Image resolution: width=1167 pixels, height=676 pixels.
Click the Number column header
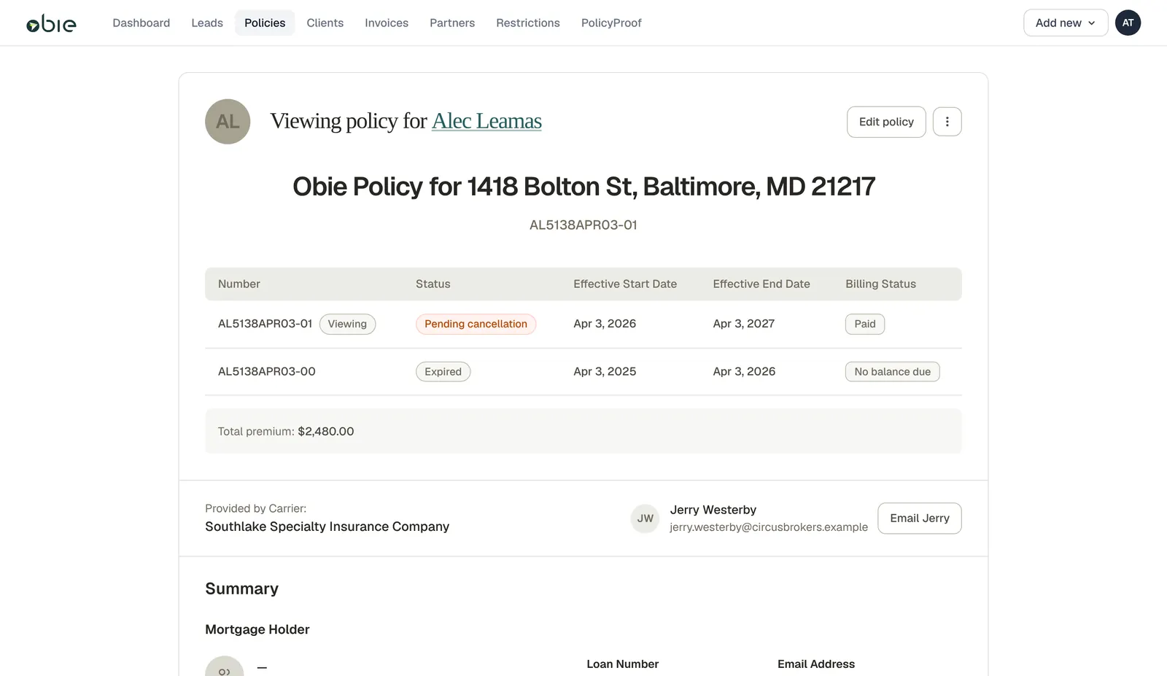tap(239, 284)
